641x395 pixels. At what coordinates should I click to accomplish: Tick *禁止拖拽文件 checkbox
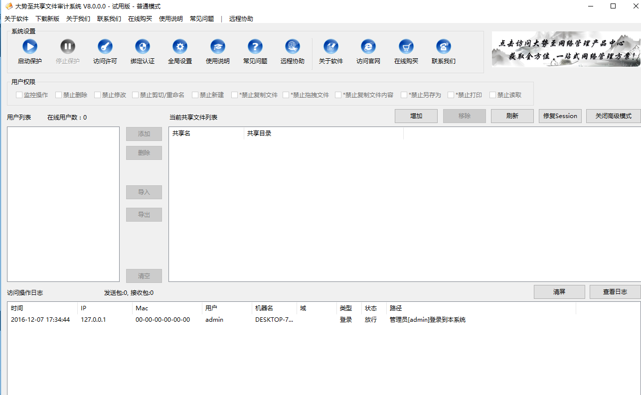click(286, 95)
